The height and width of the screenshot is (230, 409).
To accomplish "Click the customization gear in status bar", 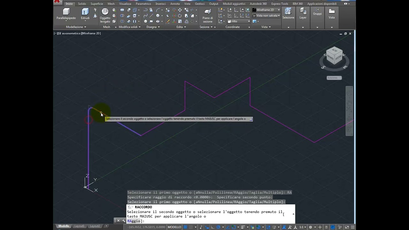I will point(310,227).
